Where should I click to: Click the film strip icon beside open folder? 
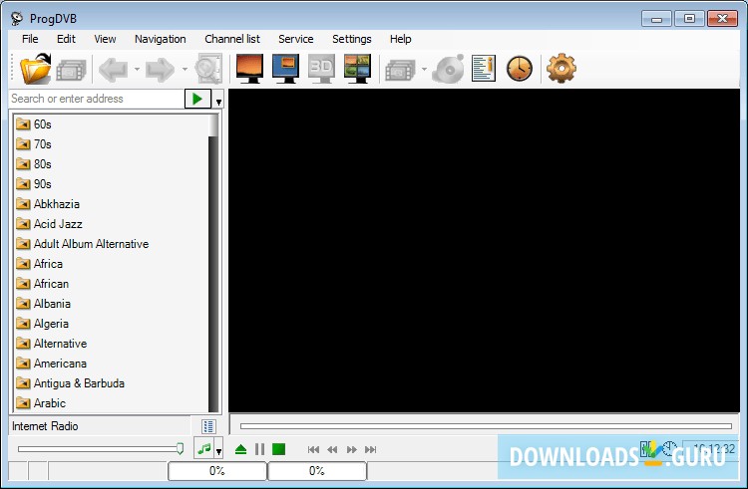tap(71, 71)
